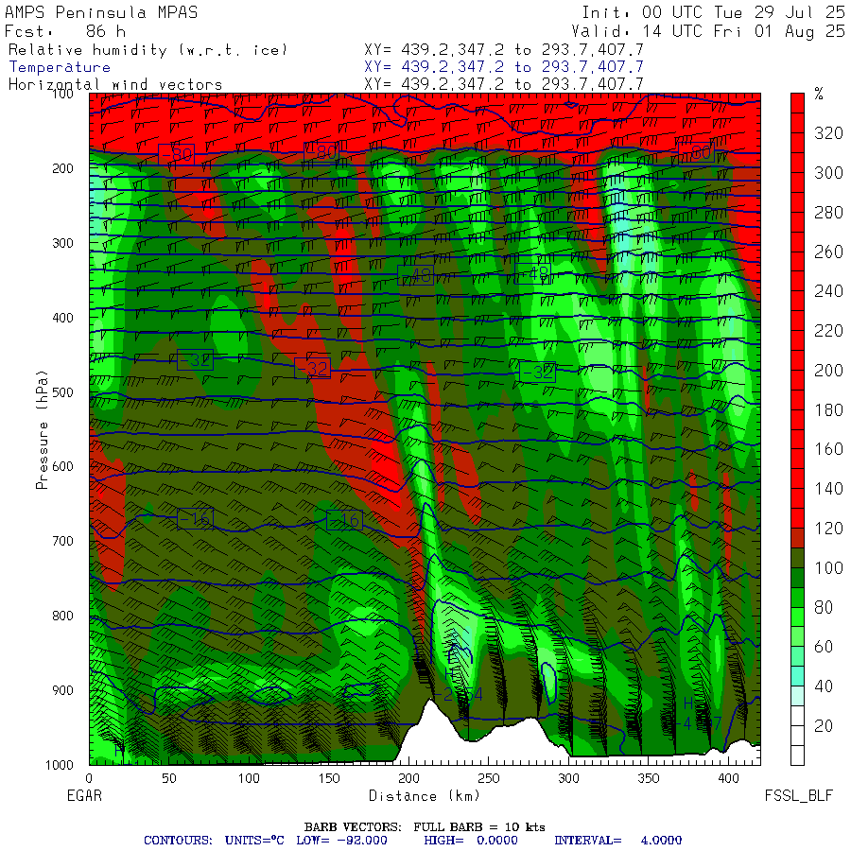Select the "Relative humidity (w.r.t. ice)" label

click(x=148, y=50)
